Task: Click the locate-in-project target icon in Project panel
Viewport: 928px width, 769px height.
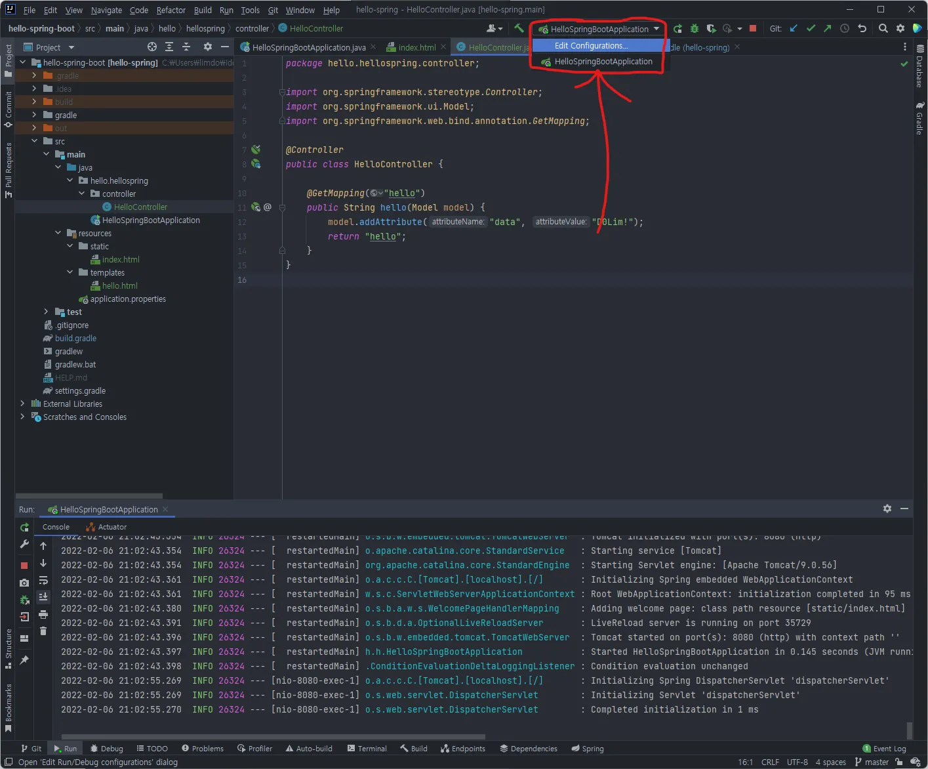Action: (152, 47)
